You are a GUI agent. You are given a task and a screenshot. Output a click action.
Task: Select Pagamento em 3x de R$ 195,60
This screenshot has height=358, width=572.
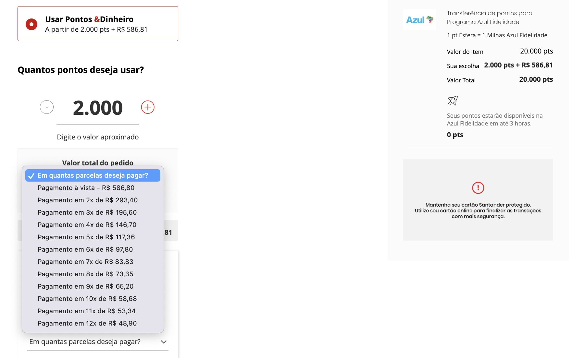[x=93, y=212]
